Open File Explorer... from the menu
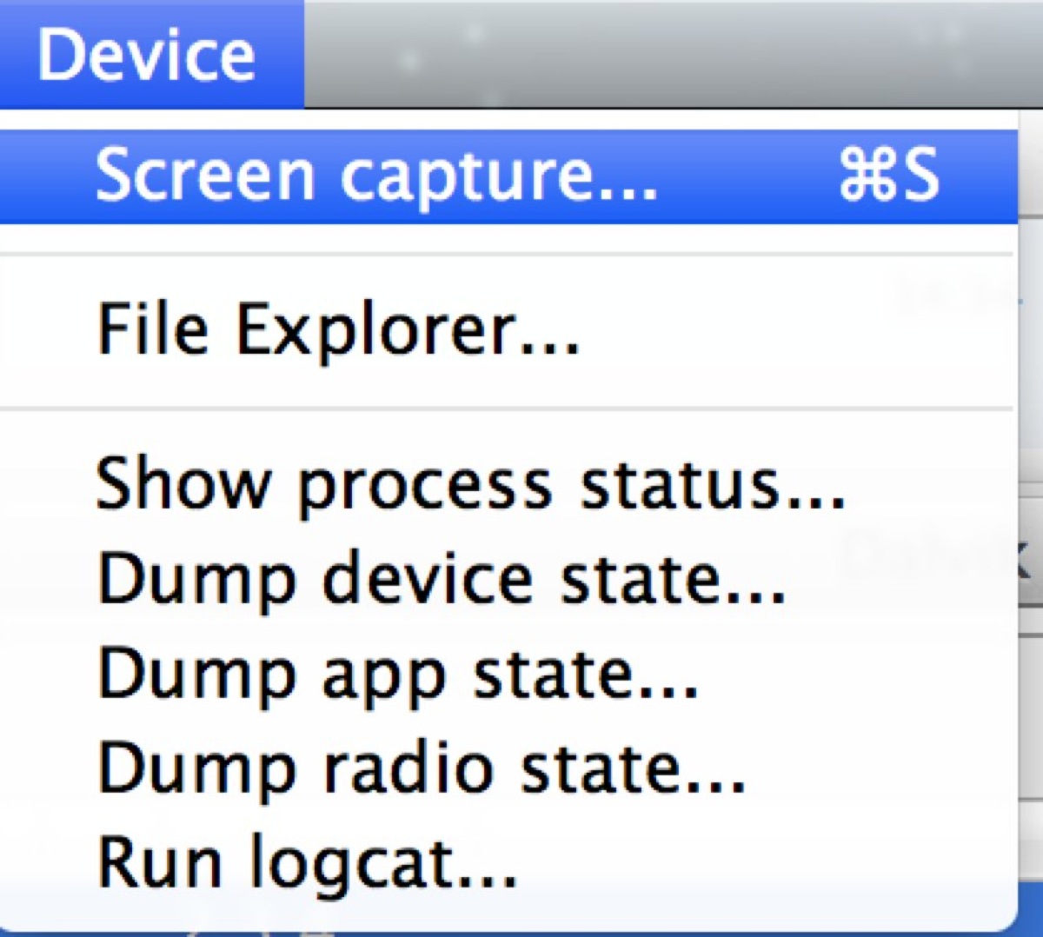This screenshot has width=1043, height=937. (x=337, y=330)
